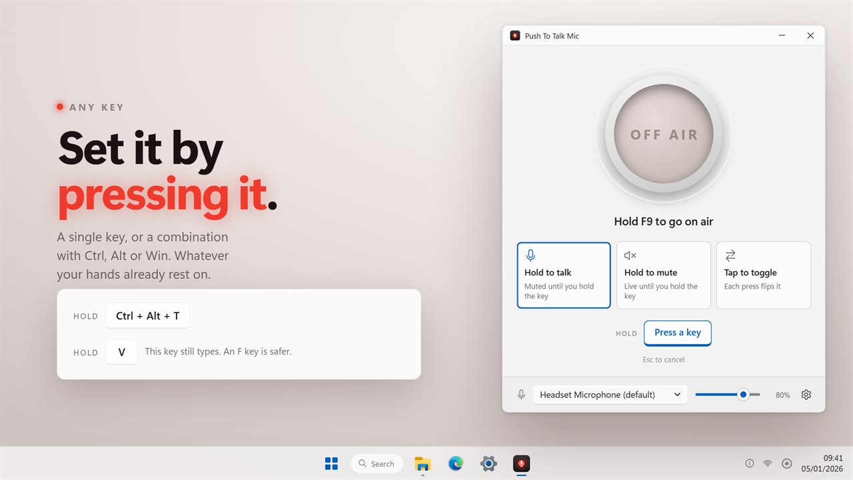Click the Wi-Fi icon in the system tray
This screenshot has height=480, width=853.
(x=768, y=463)
